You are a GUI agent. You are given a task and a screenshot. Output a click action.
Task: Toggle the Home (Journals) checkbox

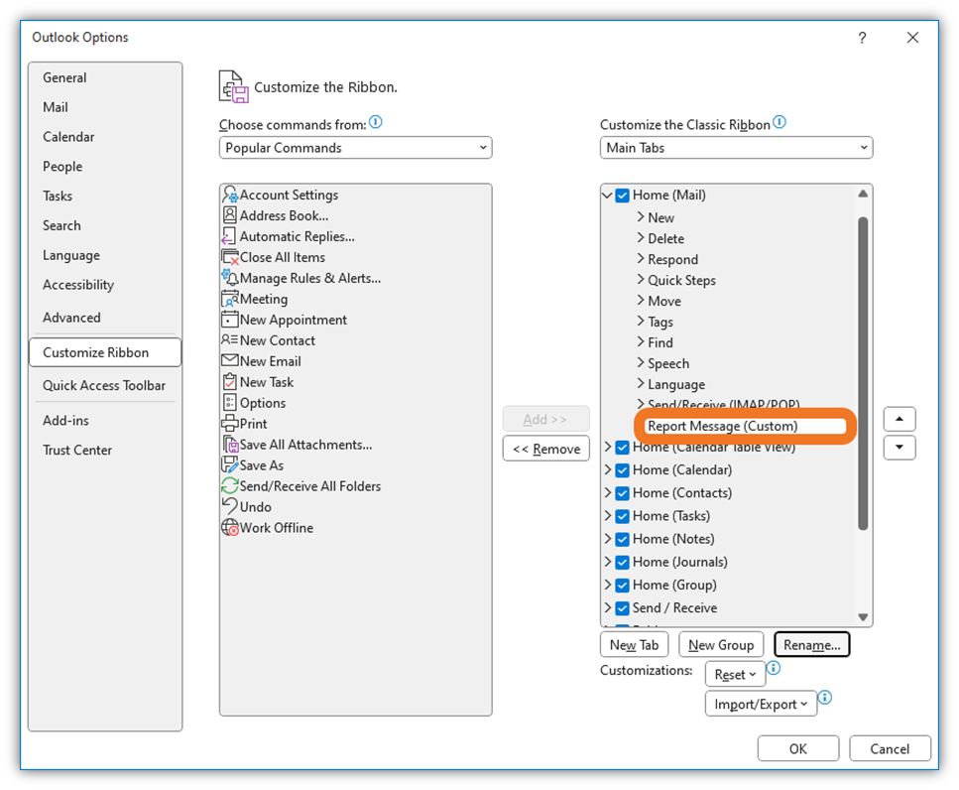click(x=622, y=562)
